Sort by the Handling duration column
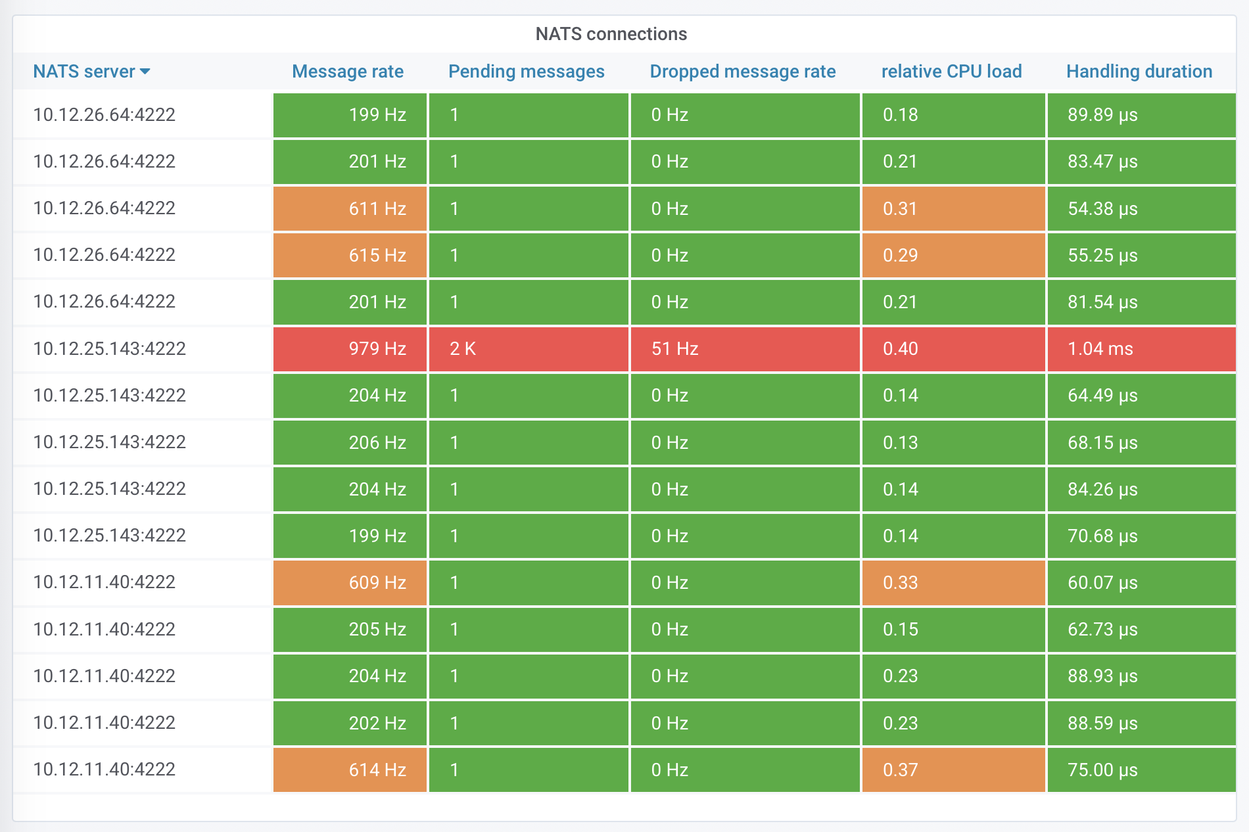The width and height of the screenshot is (1249, 832). point(1139,72)
